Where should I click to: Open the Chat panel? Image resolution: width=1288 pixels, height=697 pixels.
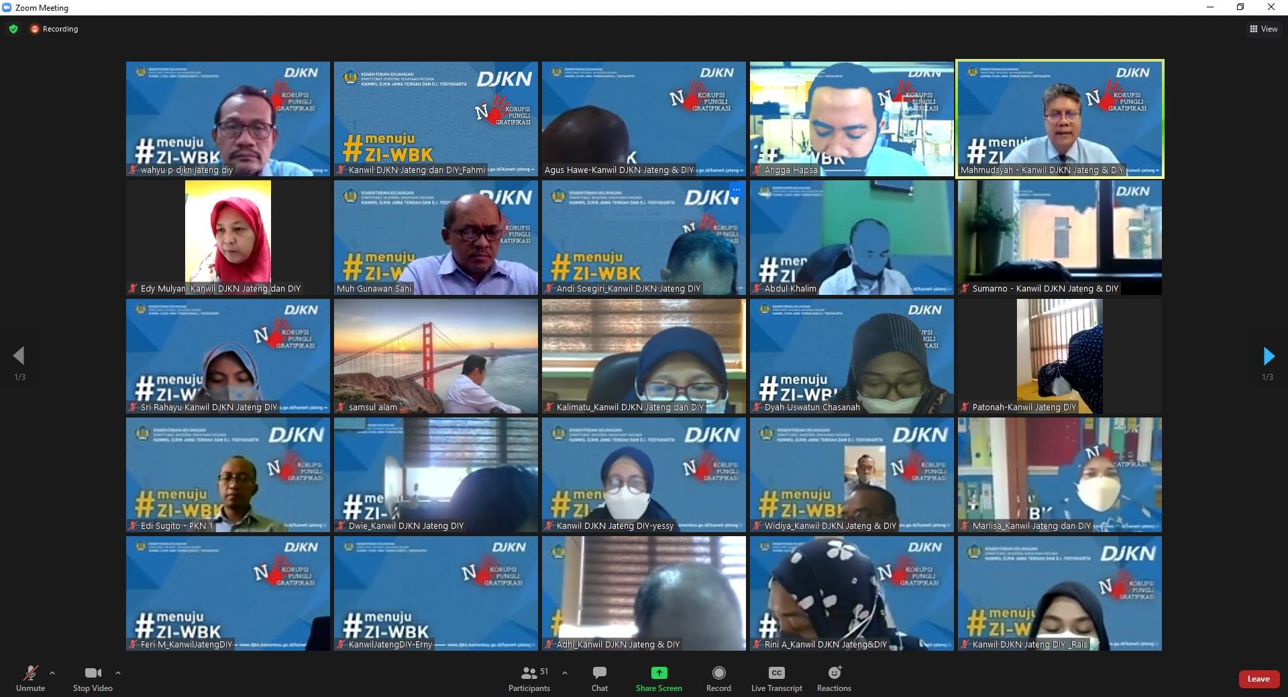(599, 678)
